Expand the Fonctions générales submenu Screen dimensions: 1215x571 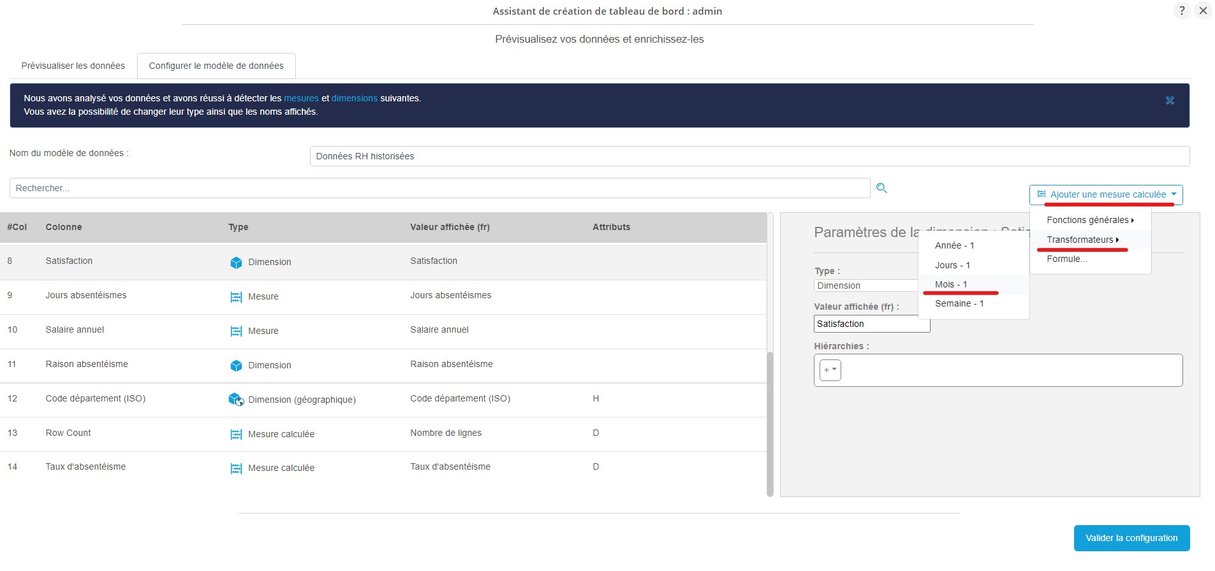pyautogui.click(x=1089, y=220)
